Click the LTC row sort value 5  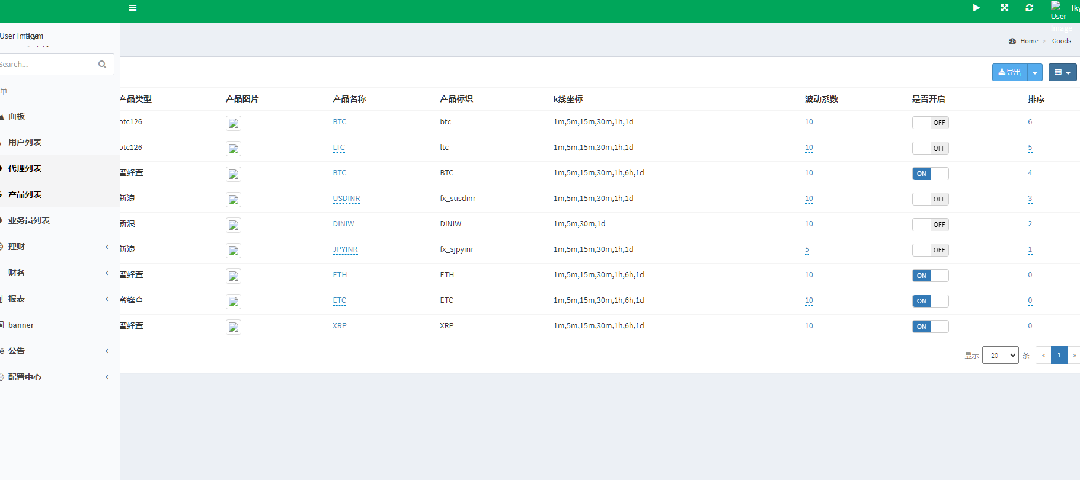[1030, 148]
